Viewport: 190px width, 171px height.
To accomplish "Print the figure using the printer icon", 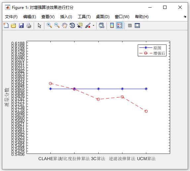I will point(29,25).
